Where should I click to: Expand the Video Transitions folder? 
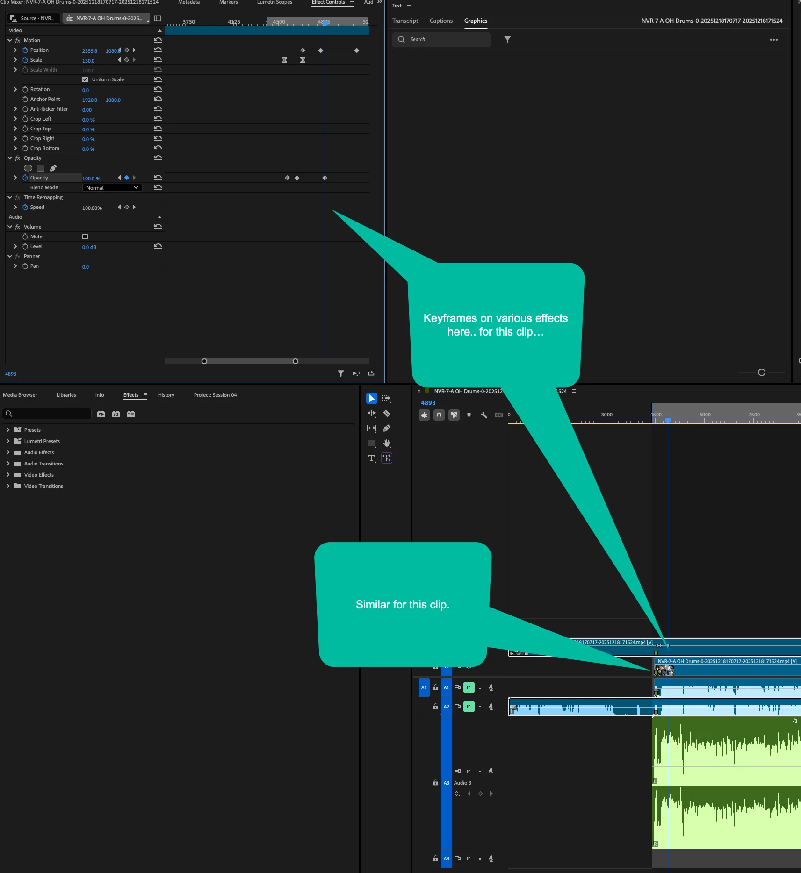point(8,486)
